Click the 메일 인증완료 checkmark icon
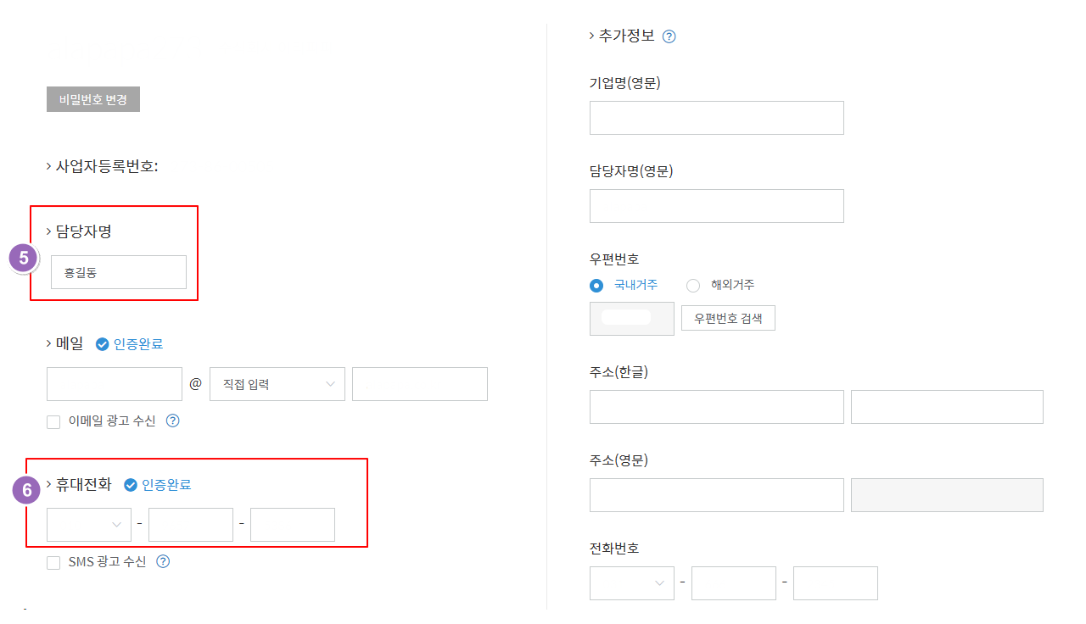The height and width of the screenshot is (624, 1086). pos(102,344)
